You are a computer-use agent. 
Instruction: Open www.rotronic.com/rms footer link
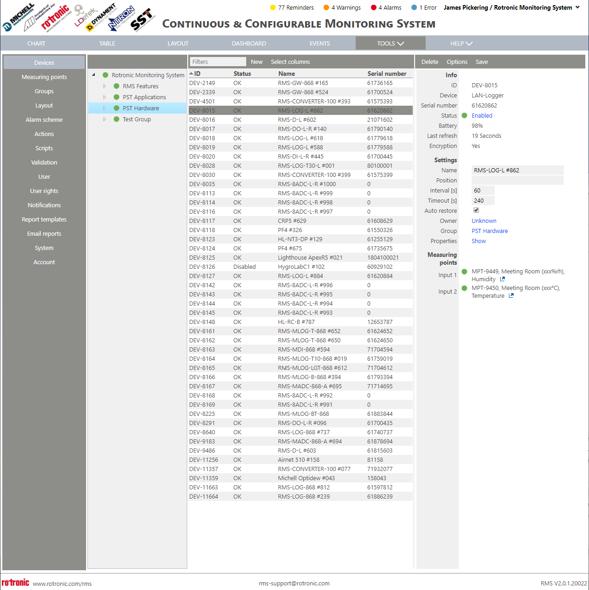(62, 584)
